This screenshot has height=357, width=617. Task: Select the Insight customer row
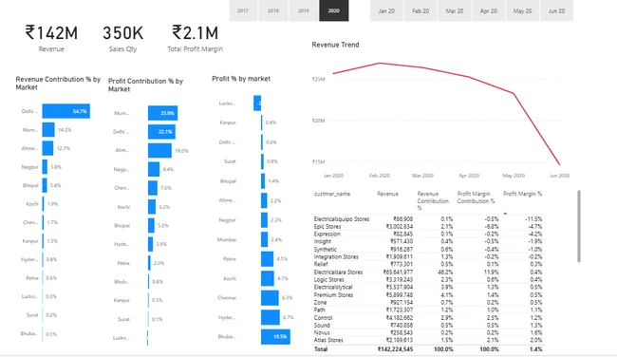(428, 241)
